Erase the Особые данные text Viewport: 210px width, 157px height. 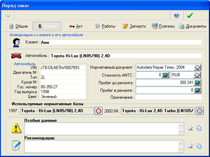190,128
